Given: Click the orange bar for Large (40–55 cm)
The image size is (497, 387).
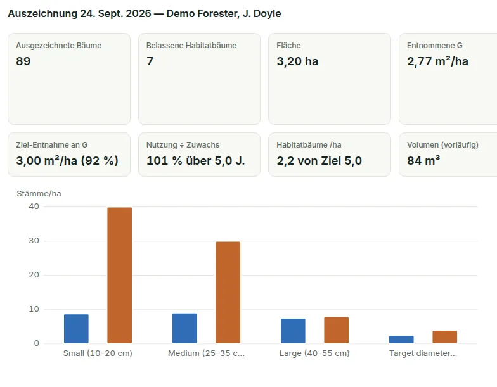Looking at the screenshot, I should [x=336, y=330].
